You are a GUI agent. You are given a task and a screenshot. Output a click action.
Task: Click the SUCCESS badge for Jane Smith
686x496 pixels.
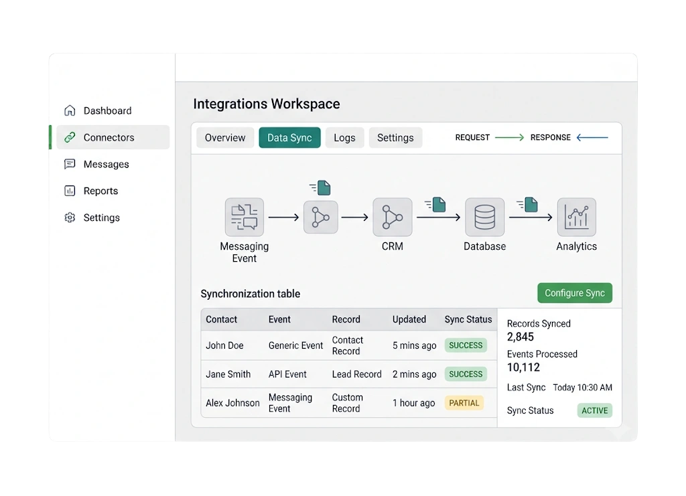pos(466,374)
